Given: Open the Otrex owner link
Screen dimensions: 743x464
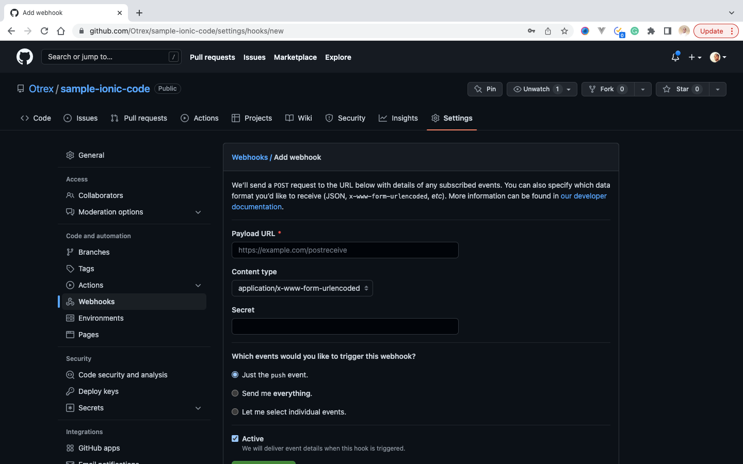Looking at the screenshot, I should (41, 89).
